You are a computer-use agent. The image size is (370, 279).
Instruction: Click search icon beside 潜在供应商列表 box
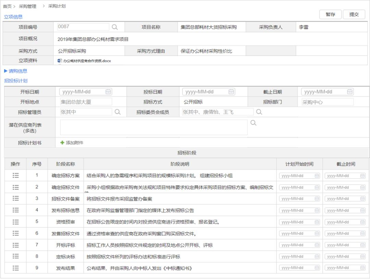point(254,123)
